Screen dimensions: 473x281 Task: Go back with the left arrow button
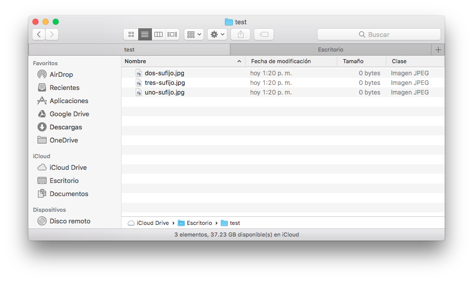[38, 34]
